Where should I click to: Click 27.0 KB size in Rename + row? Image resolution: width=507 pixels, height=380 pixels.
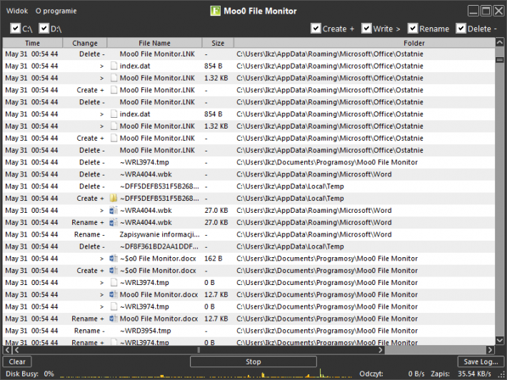coord(216,223)
